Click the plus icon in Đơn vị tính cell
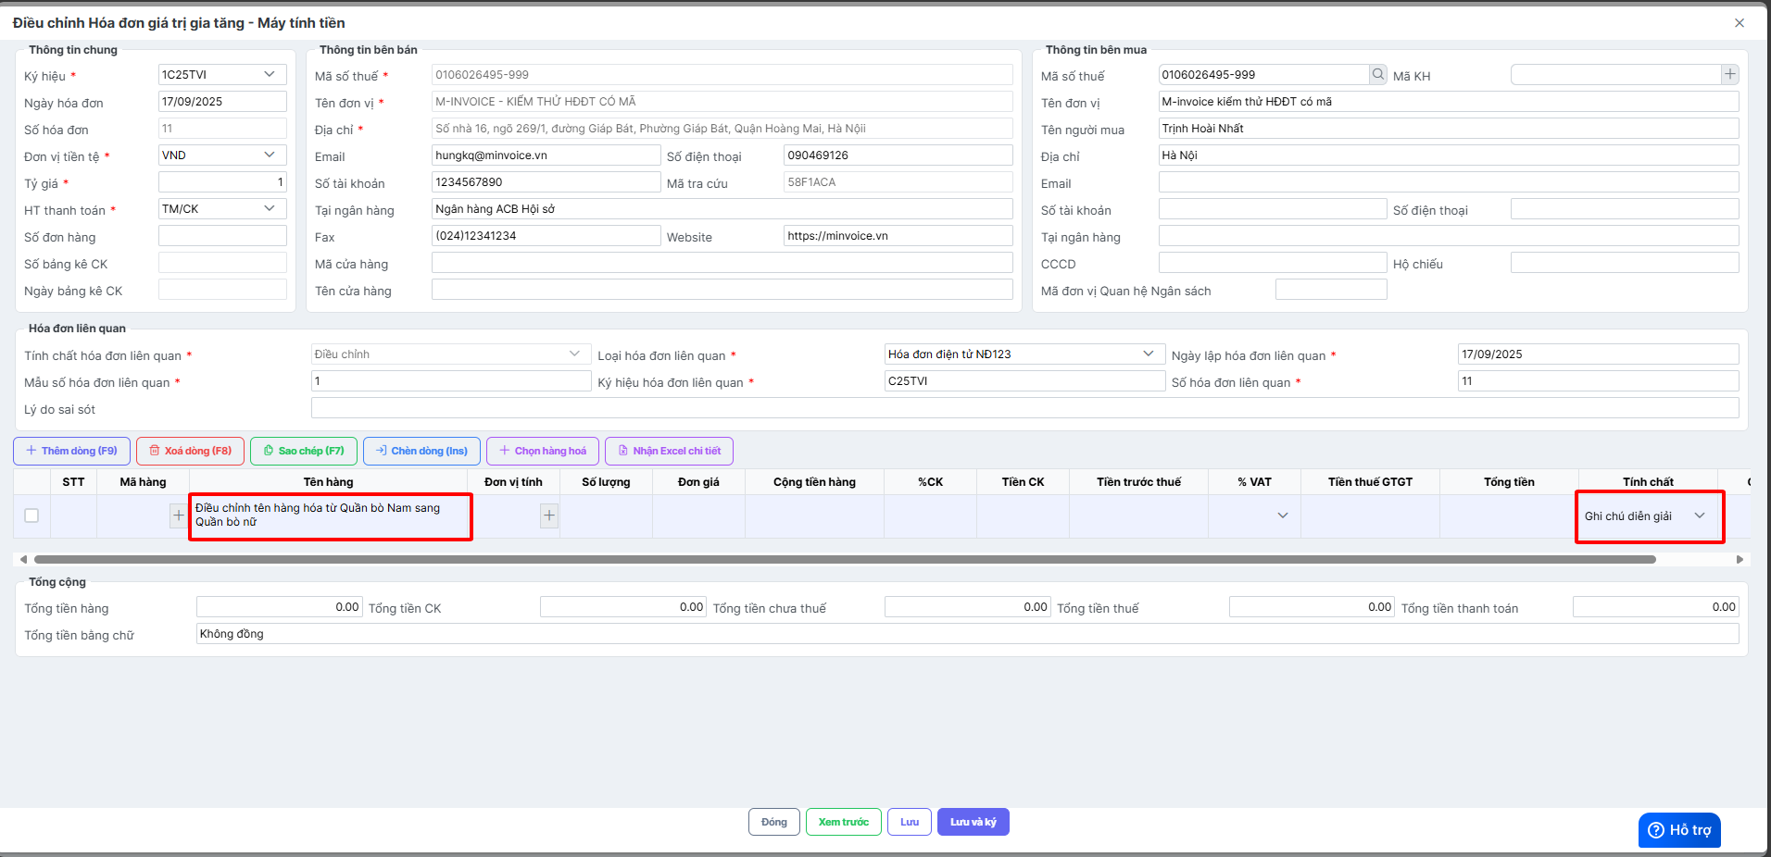Viewport: 1771px width, 857px height. (549, 515)
